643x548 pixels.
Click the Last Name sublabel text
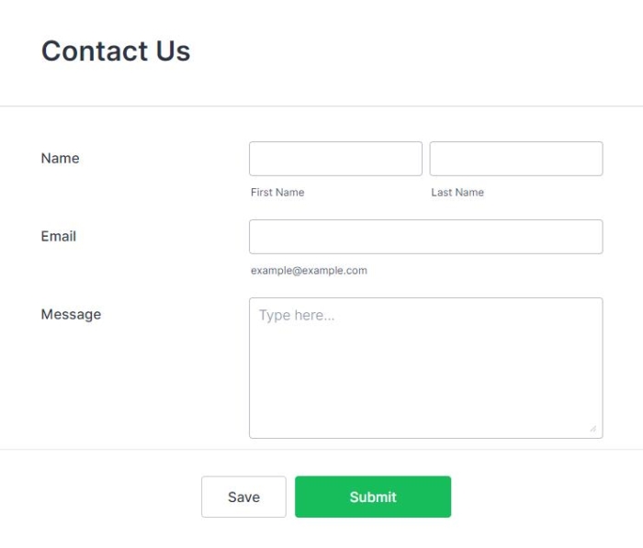457,193
